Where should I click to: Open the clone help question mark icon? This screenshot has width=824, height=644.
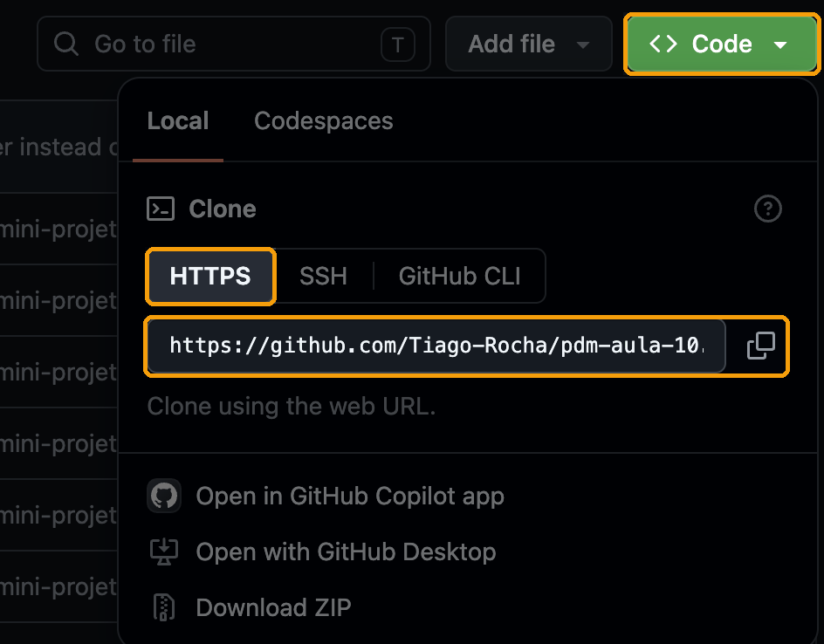[x=768, y=209]
